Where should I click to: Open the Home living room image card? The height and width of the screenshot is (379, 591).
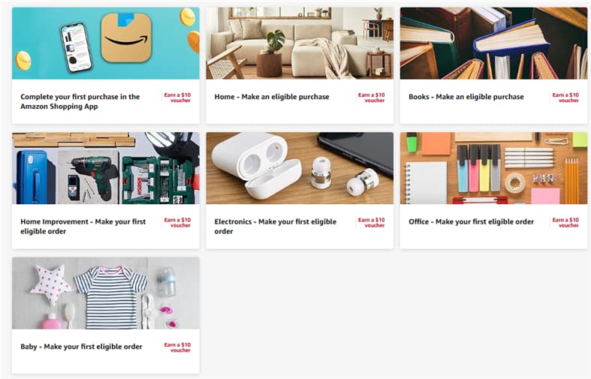click(300, 43)
